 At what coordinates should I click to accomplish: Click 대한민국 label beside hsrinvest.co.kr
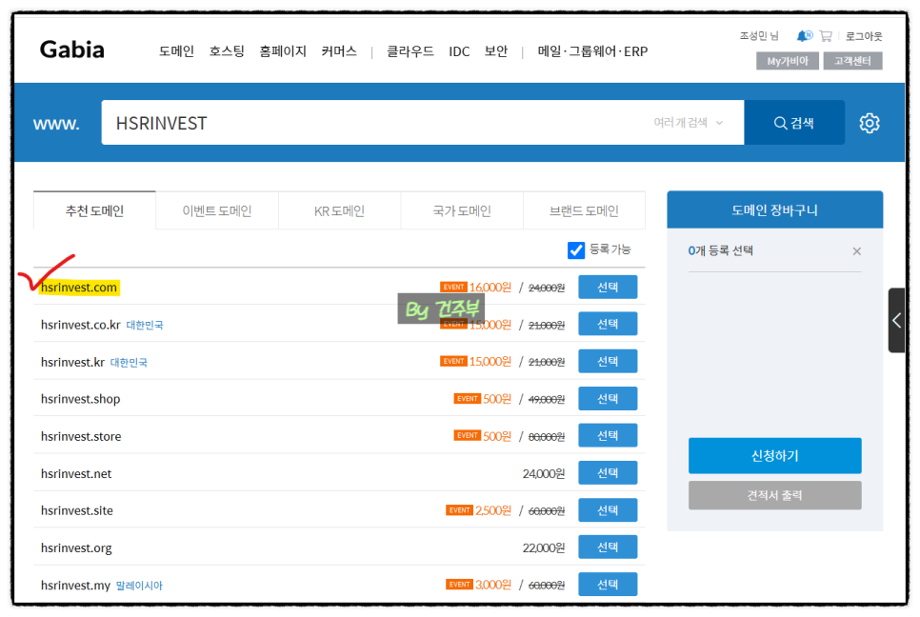145,326
